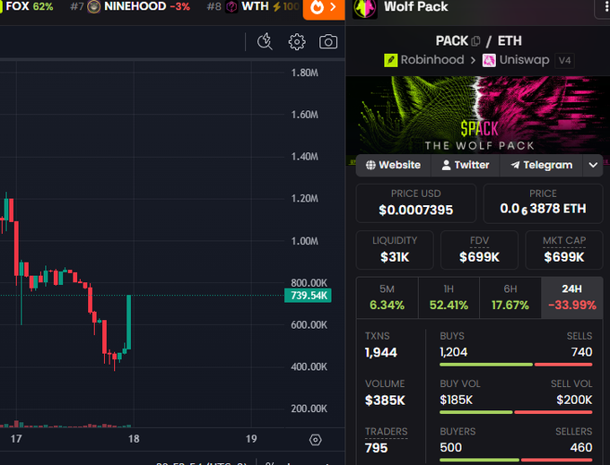The height and width of the screenshot is (465, 610).
Task: Click the SELL VOL $200K value
Action: click(x=574, y=400)
